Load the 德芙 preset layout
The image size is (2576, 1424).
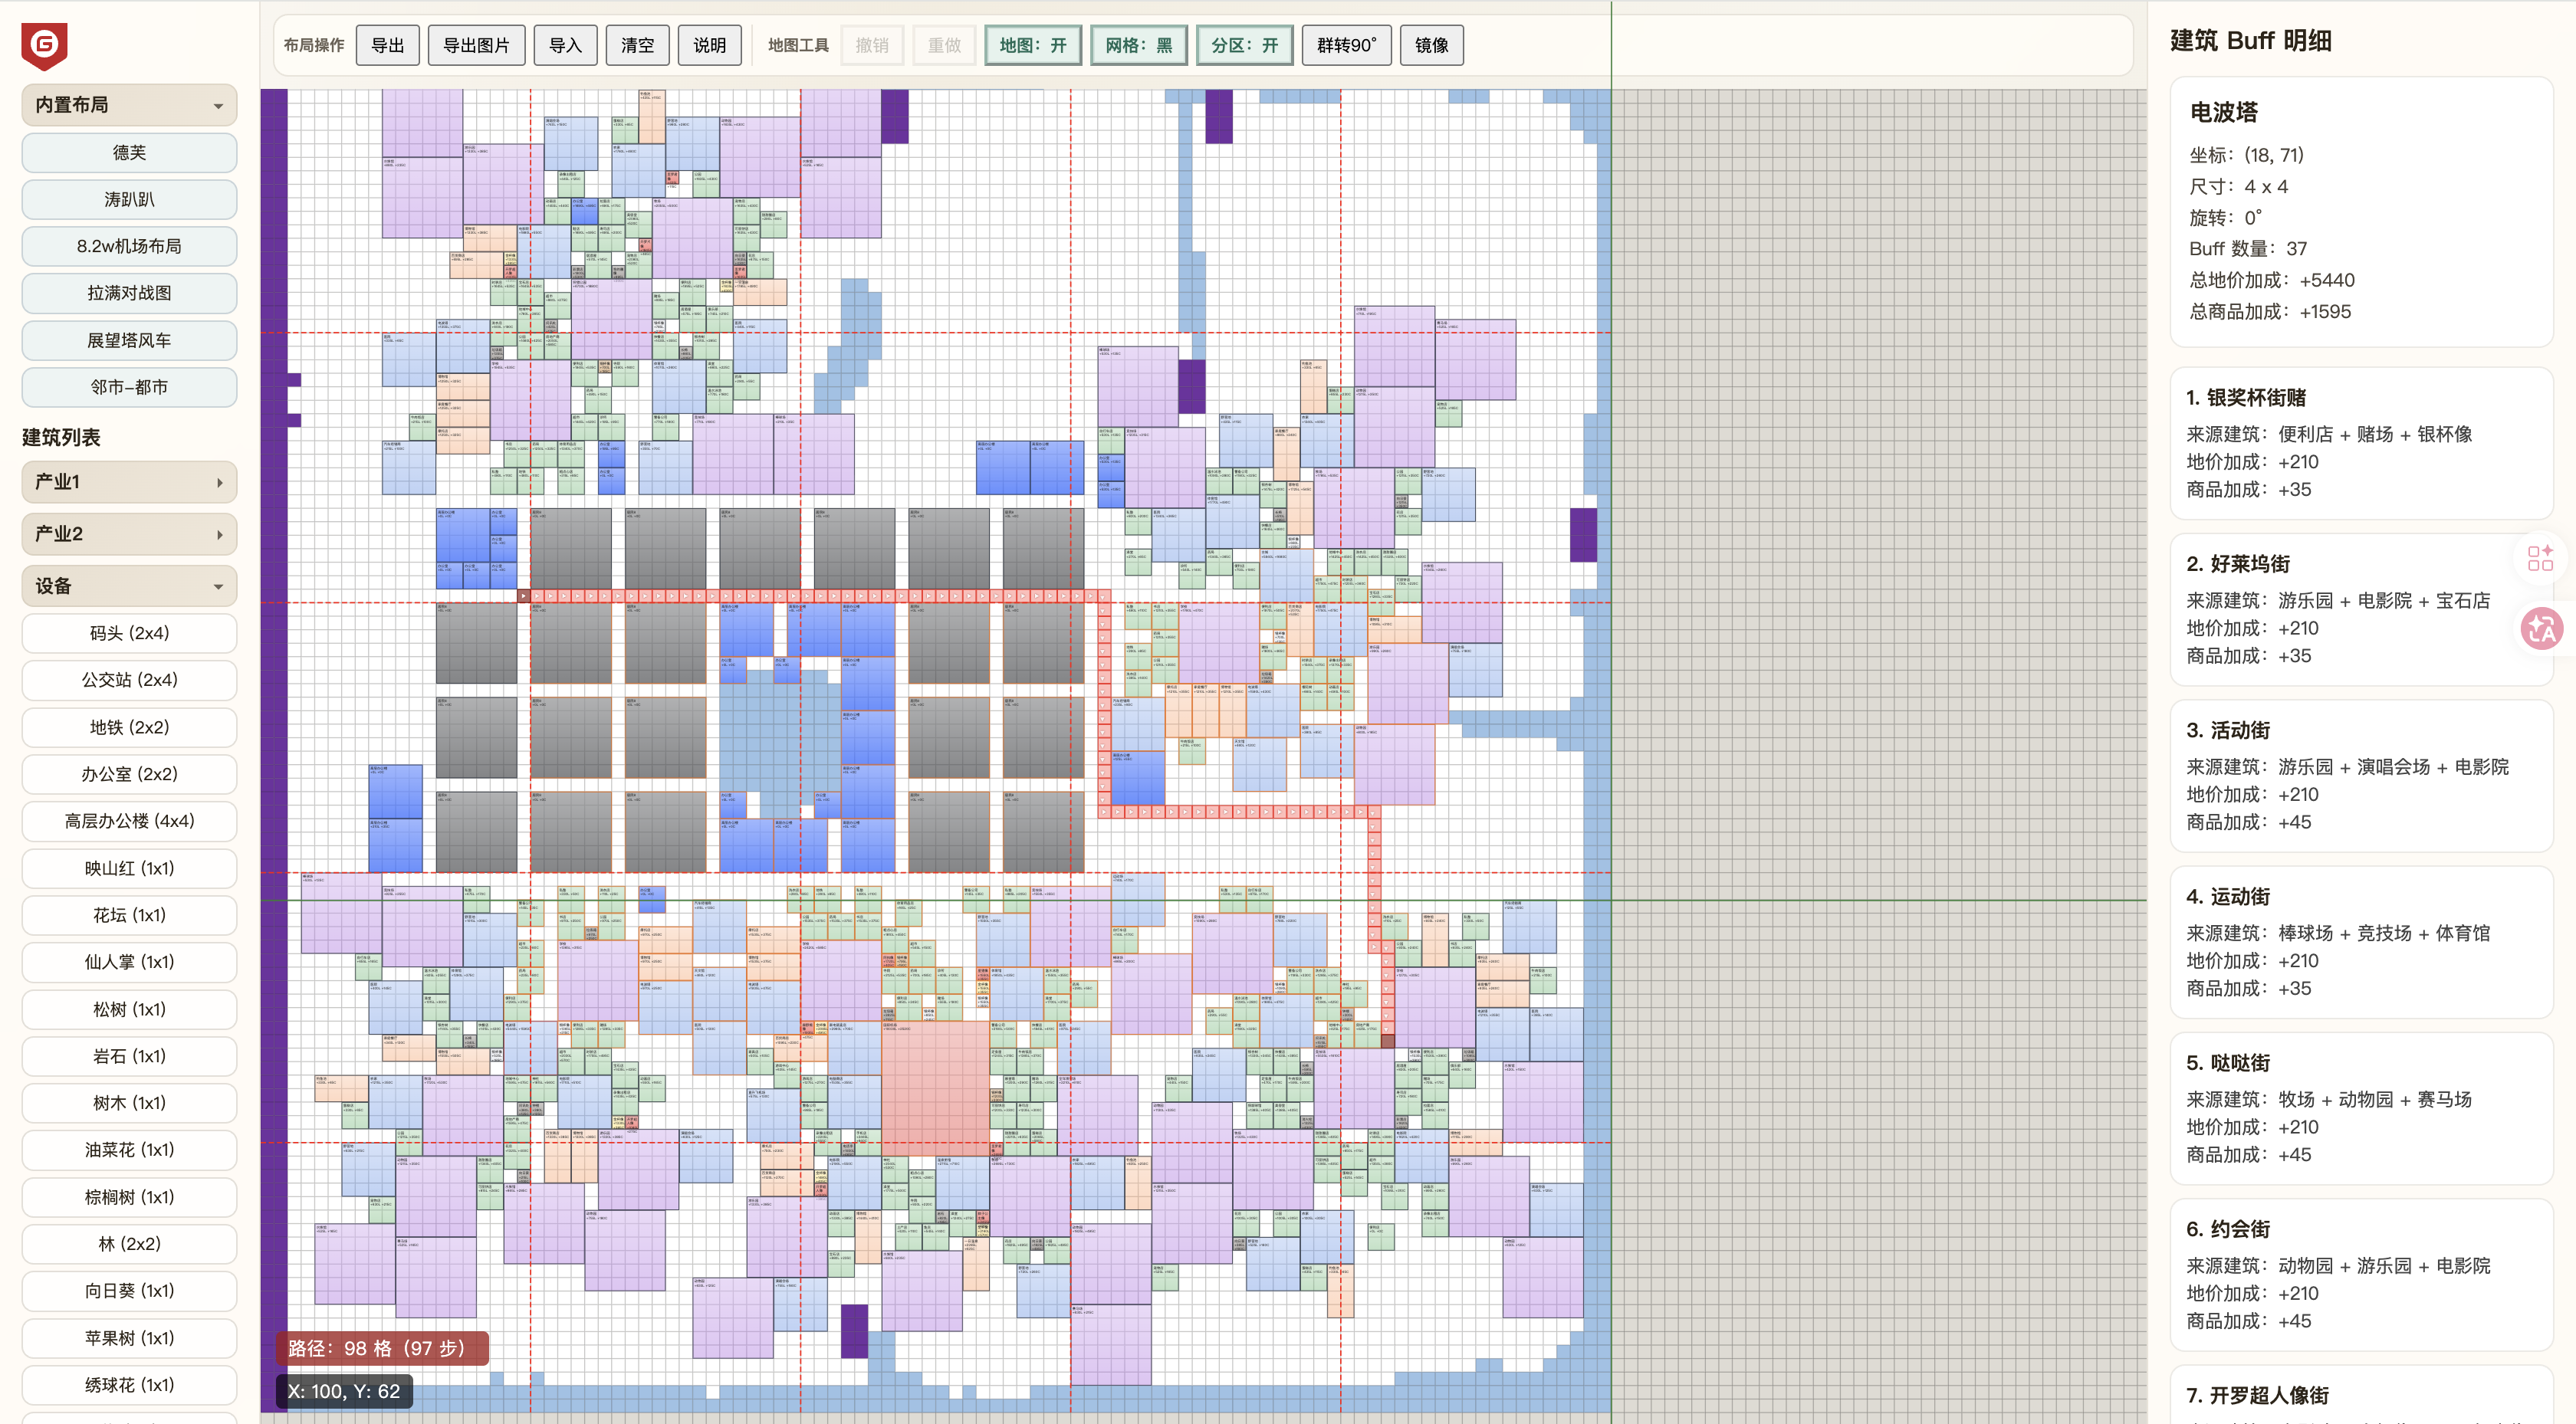tap(129, 153)
